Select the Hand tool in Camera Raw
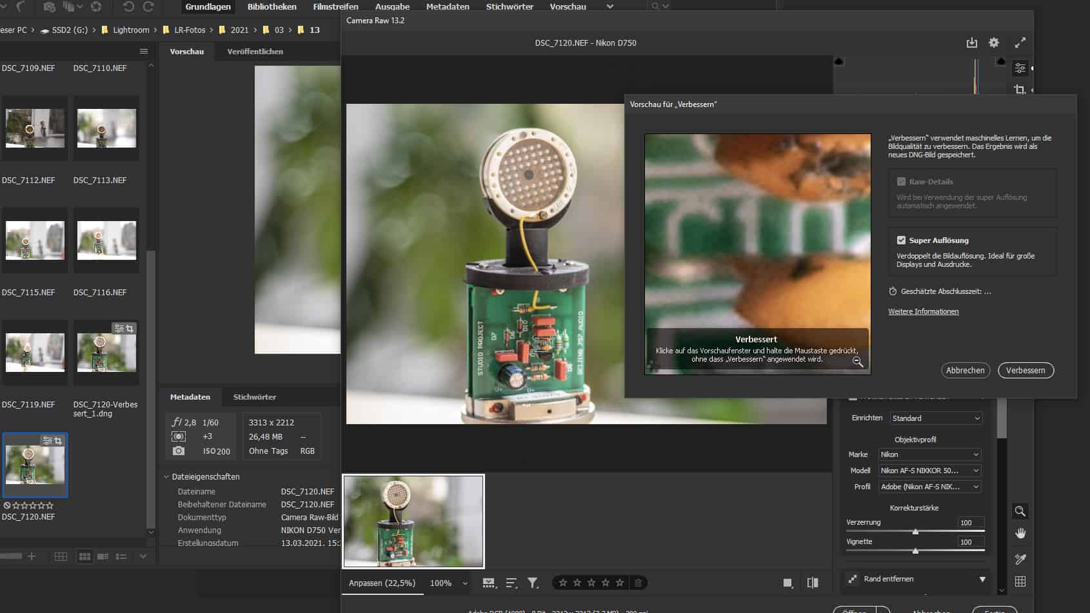 1021,533
